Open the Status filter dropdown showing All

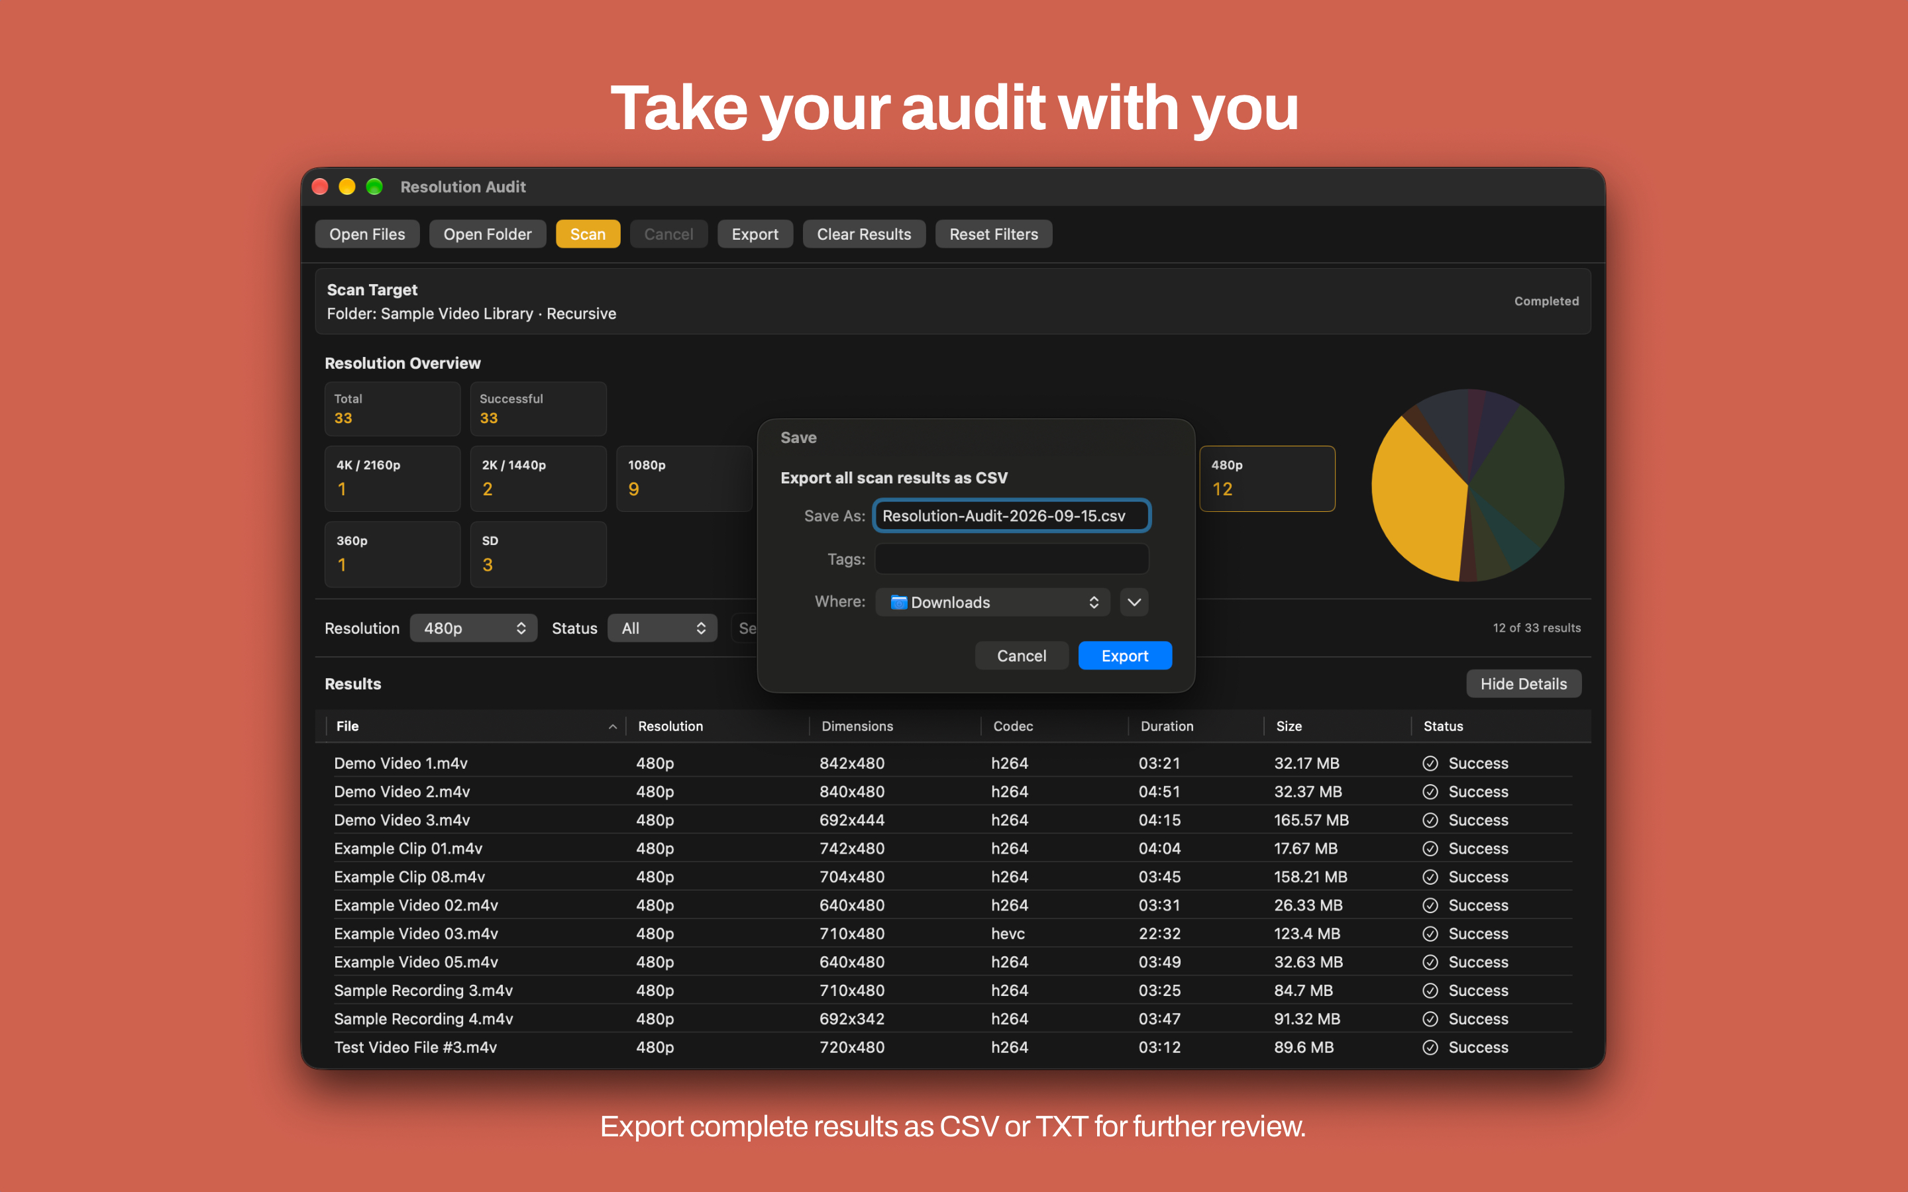click(x=662, y=628)
